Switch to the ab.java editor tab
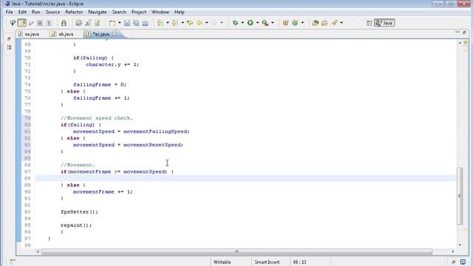This screenshot has height=266, width=473. click(x=63, y=34)
